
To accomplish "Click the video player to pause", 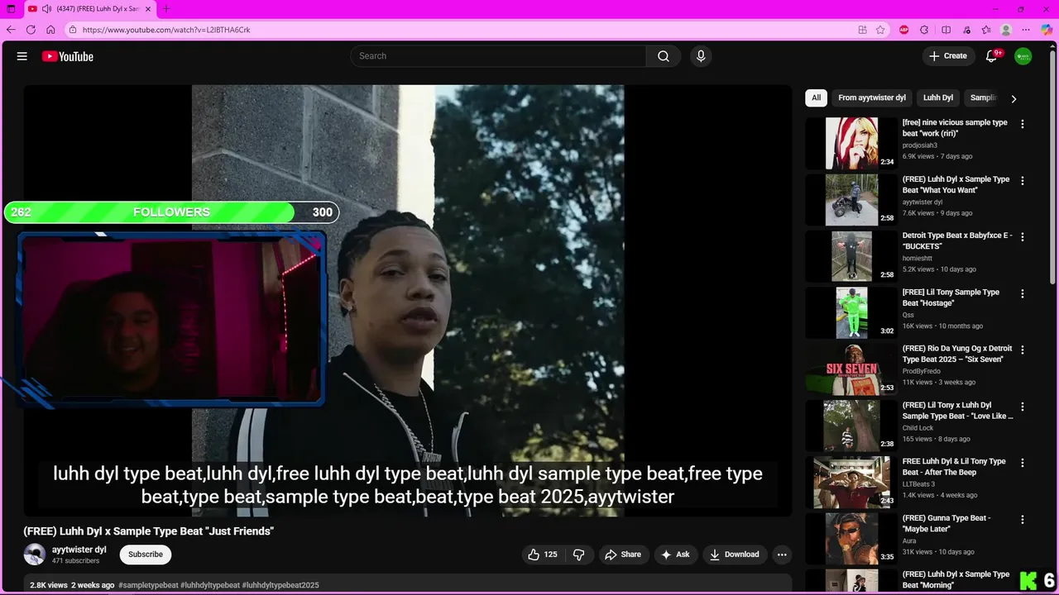I will tap(408, 301).
